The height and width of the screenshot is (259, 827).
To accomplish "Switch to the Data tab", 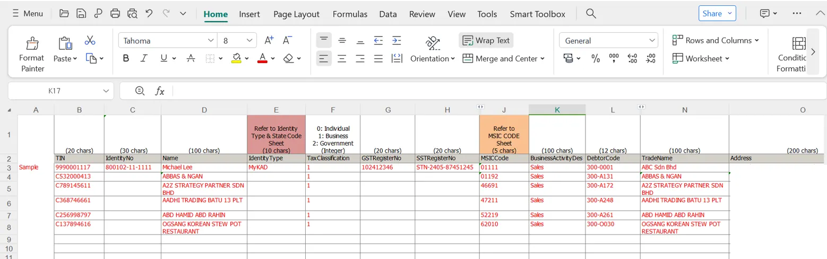I will [388, 14].
